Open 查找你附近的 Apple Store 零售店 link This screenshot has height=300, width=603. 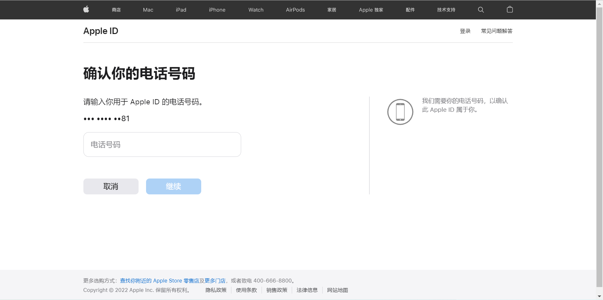(159, 281)
